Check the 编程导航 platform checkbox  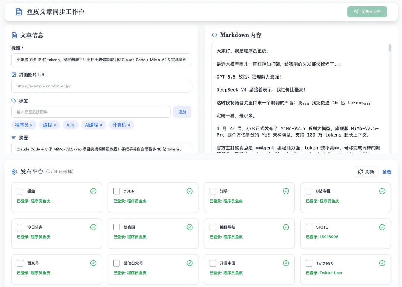(213, 227)
